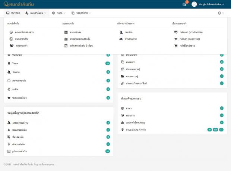Screen dimensions: 231x171
Task: Click the globe icon beside ภาษา
Action: (123, 108)
